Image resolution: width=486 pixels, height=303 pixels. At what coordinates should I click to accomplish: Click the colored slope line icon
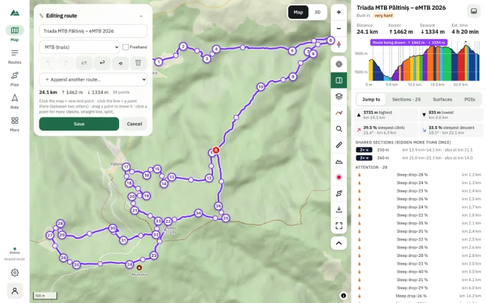click(x=339, y=113)
